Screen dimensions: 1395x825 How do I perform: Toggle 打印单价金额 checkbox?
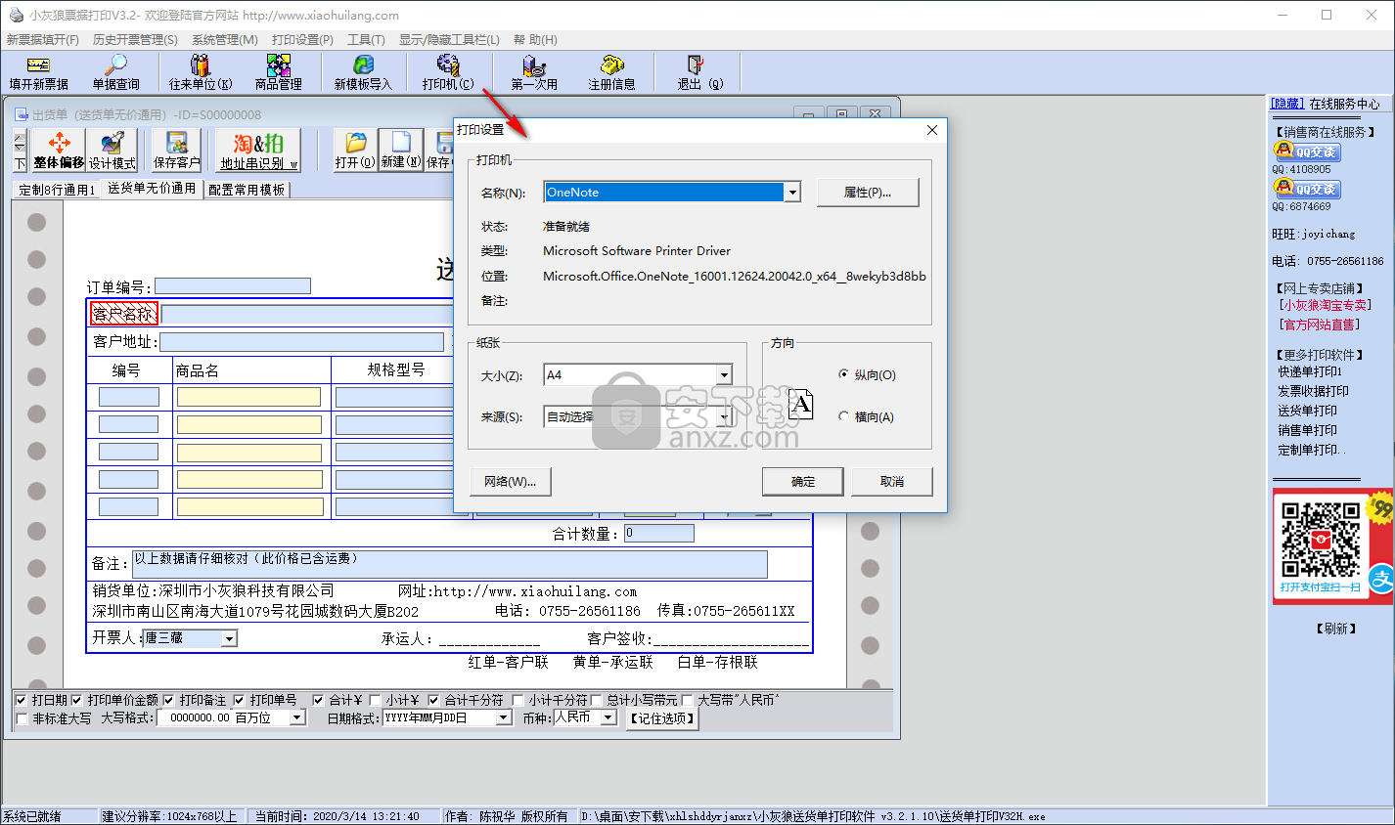(x=76, y=700)
